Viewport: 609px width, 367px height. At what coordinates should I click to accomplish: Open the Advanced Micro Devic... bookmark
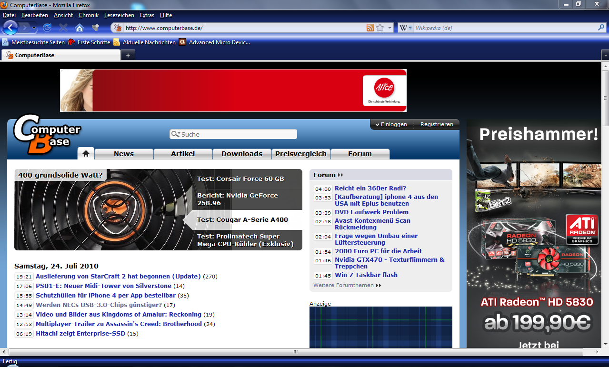[215, 42]
